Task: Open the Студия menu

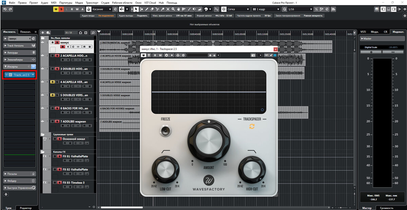Action: [x=105, y=2]
